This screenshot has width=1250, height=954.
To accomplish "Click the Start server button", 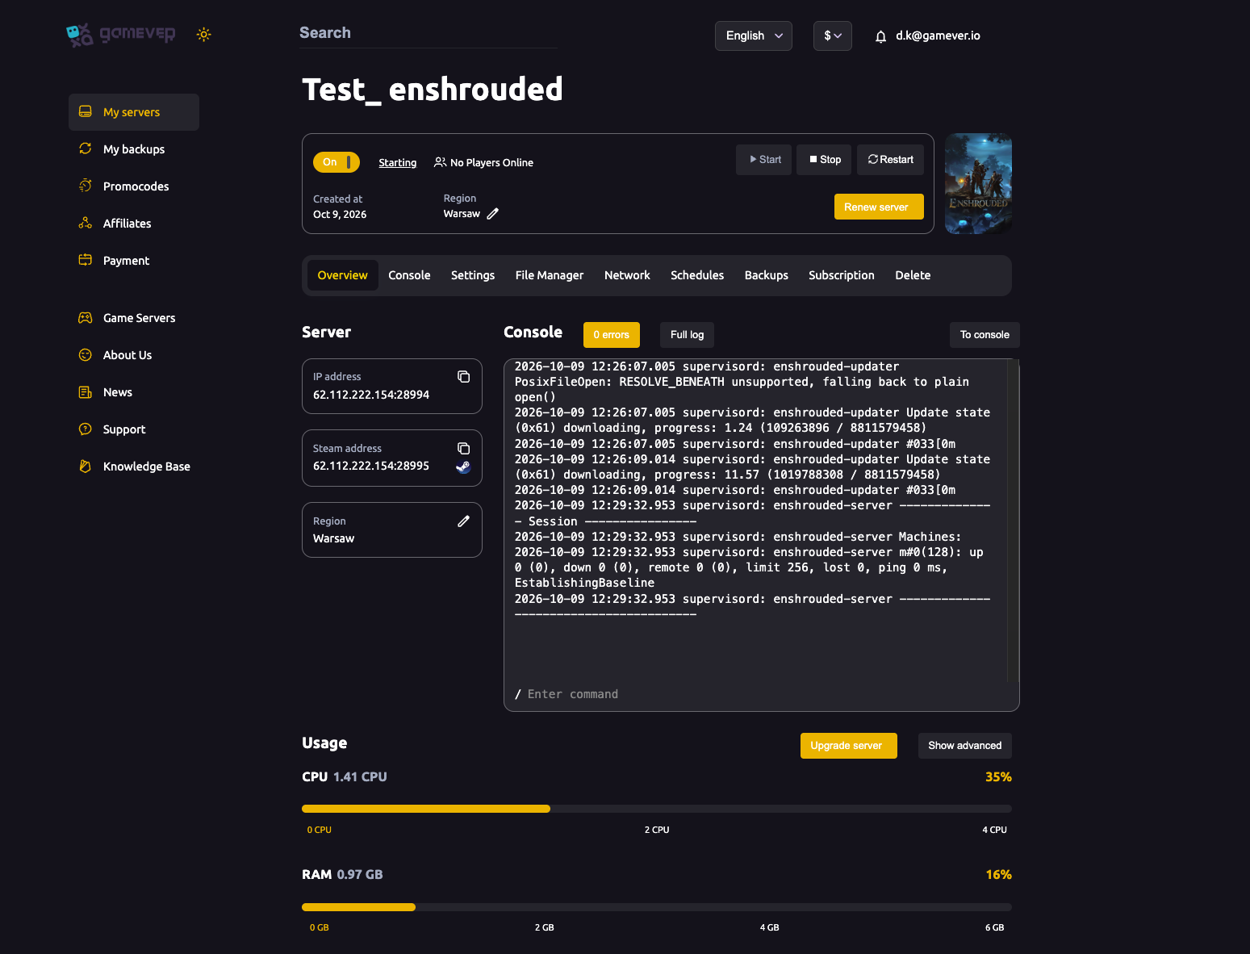I will tap(763, 160).
